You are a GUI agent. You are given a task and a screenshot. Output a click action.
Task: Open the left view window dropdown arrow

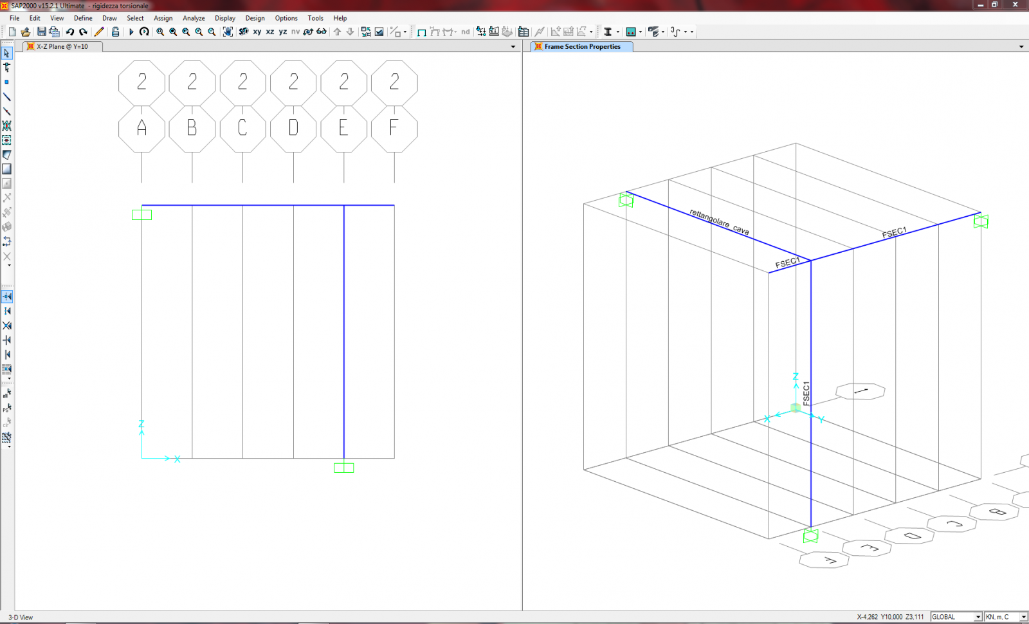[x=513, y=46]
